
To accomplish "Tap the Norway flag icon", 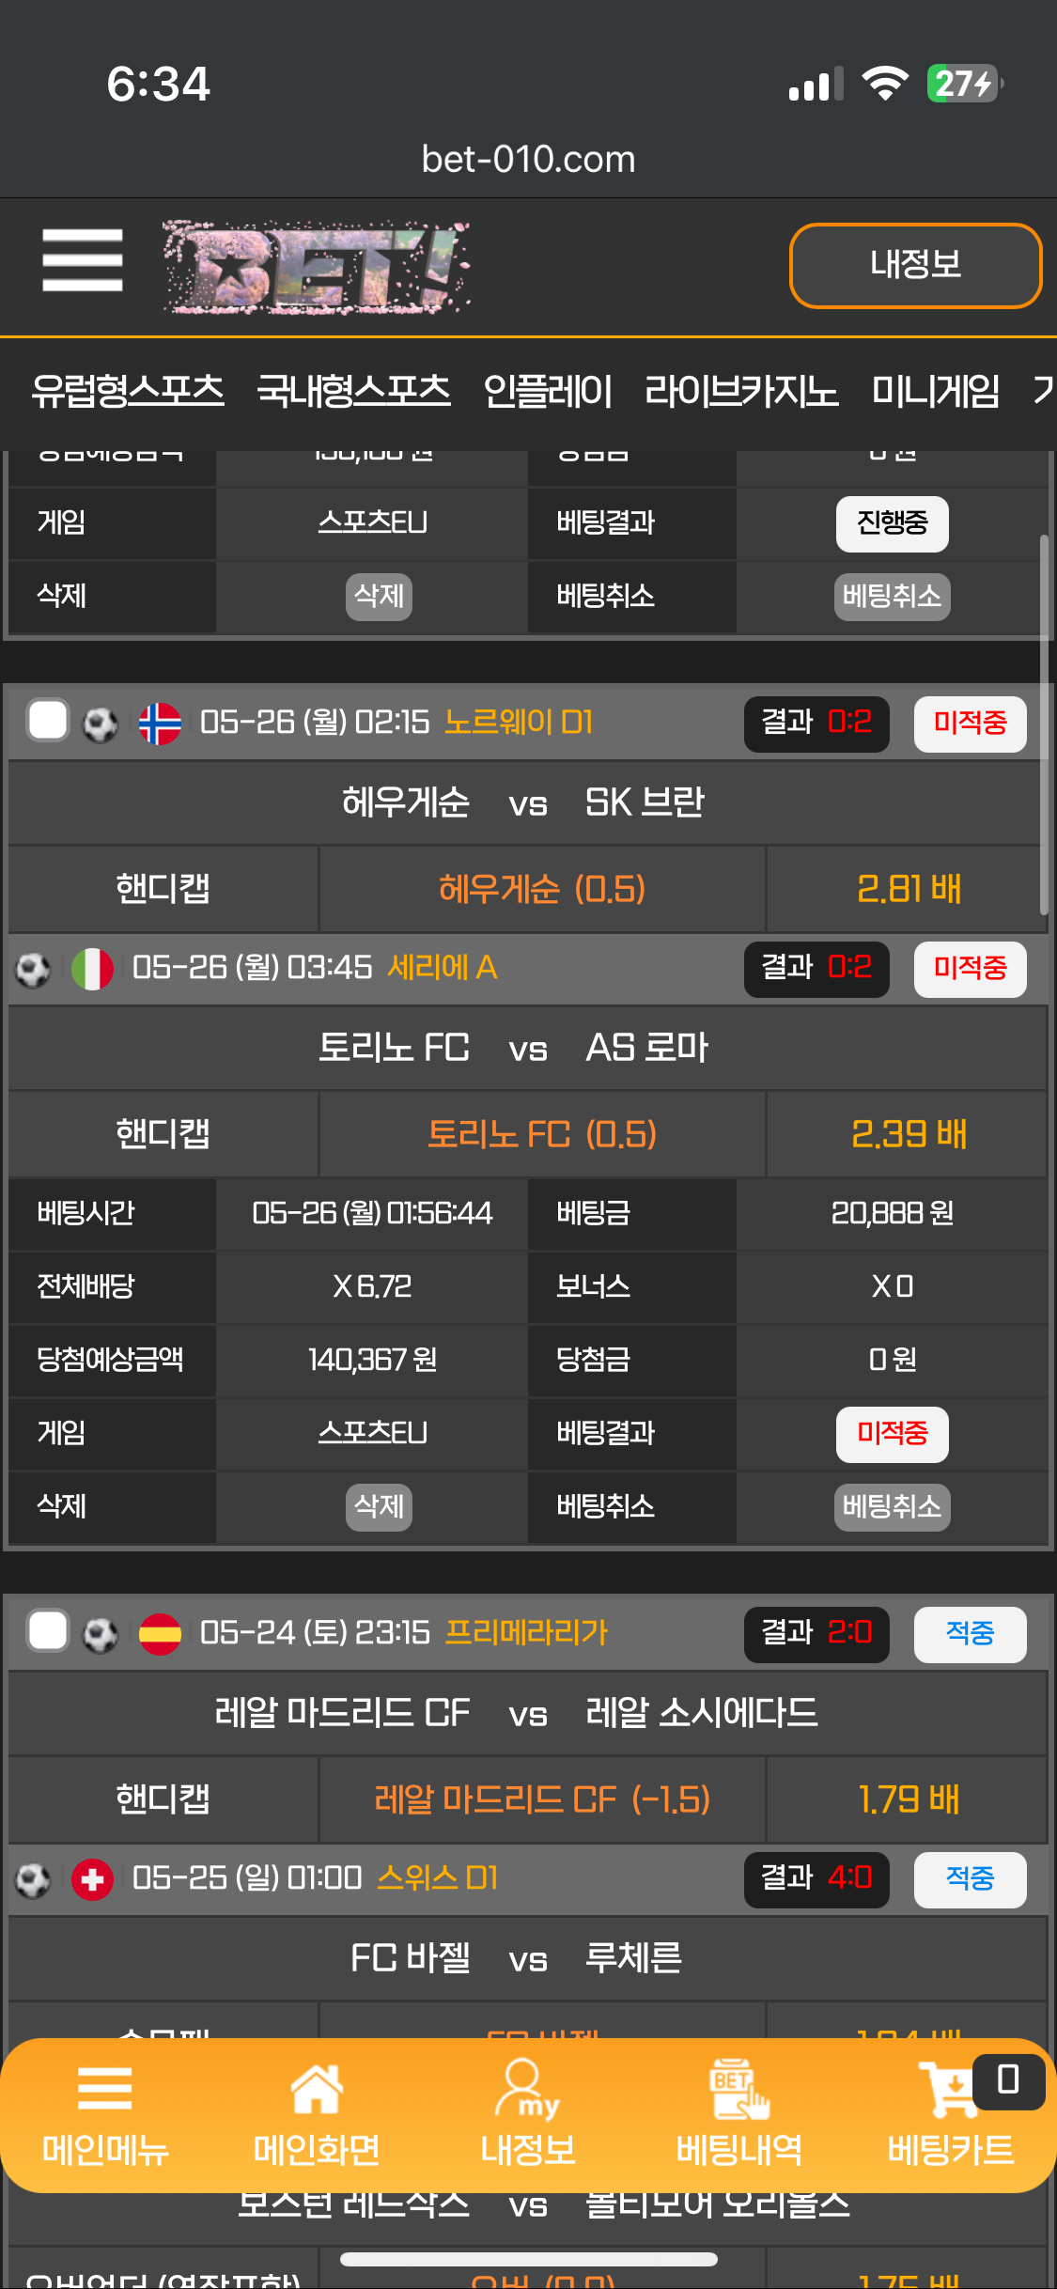I will tap(160, 724).
